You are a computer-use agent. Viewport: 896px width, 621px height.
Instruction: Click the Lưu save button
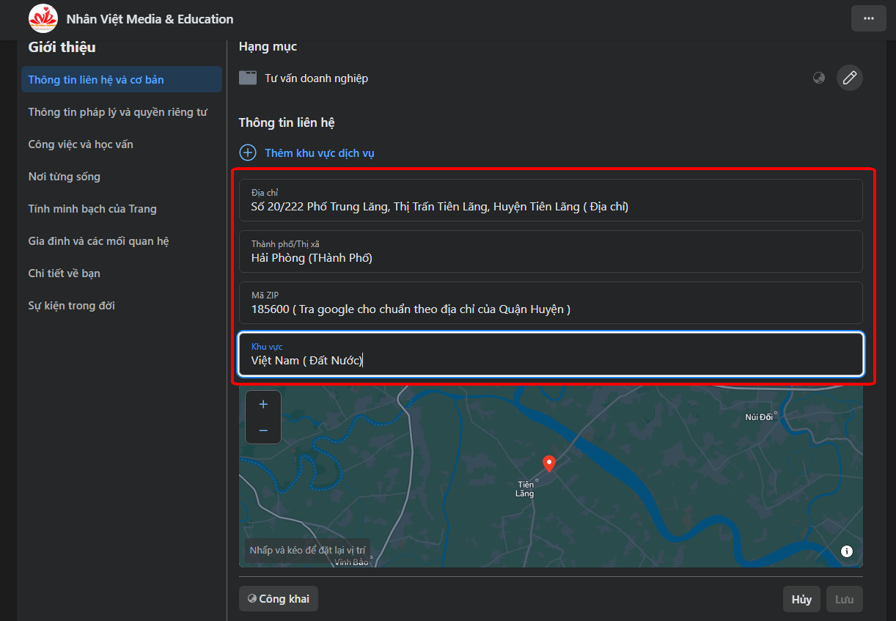pyautogui.click(x=844, y=599)
